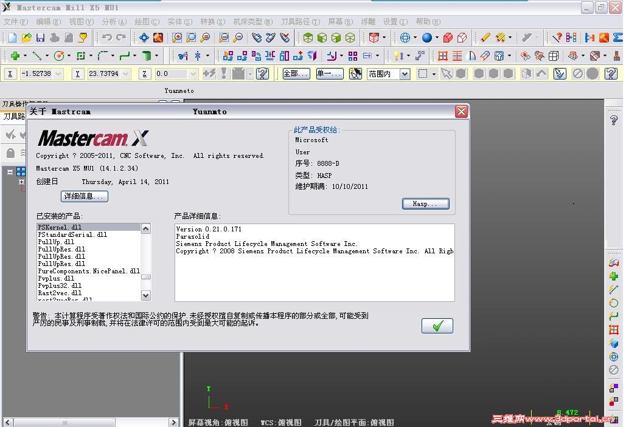
Task: Click the Redo arrow icon
Action: [x=121, y=38]
